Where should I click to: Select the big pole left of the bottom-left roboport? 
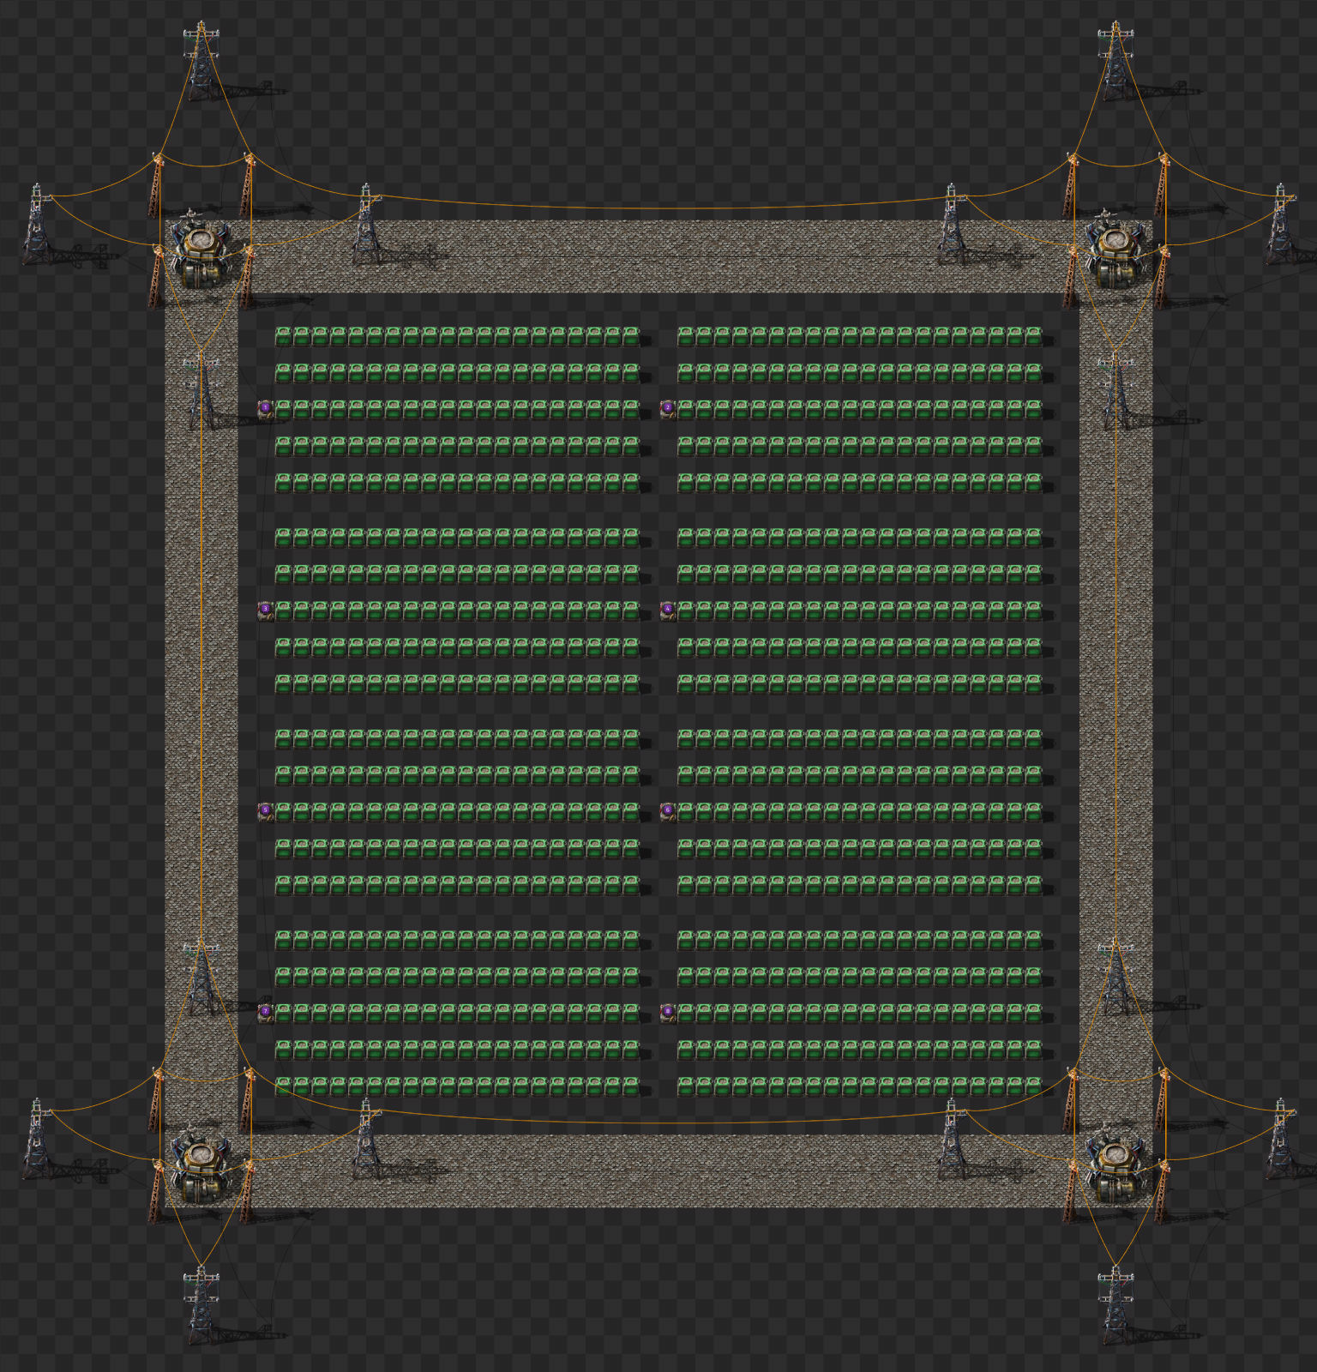pyautogui.click(x=36, y=1138)
